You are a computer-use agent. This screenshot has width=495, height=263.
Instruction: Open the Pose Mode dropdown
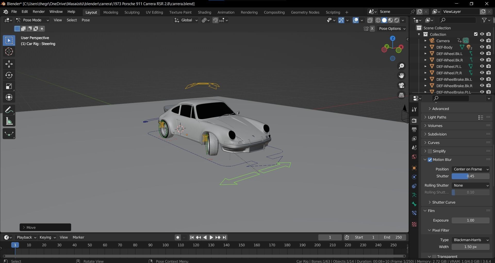point(32,20)
